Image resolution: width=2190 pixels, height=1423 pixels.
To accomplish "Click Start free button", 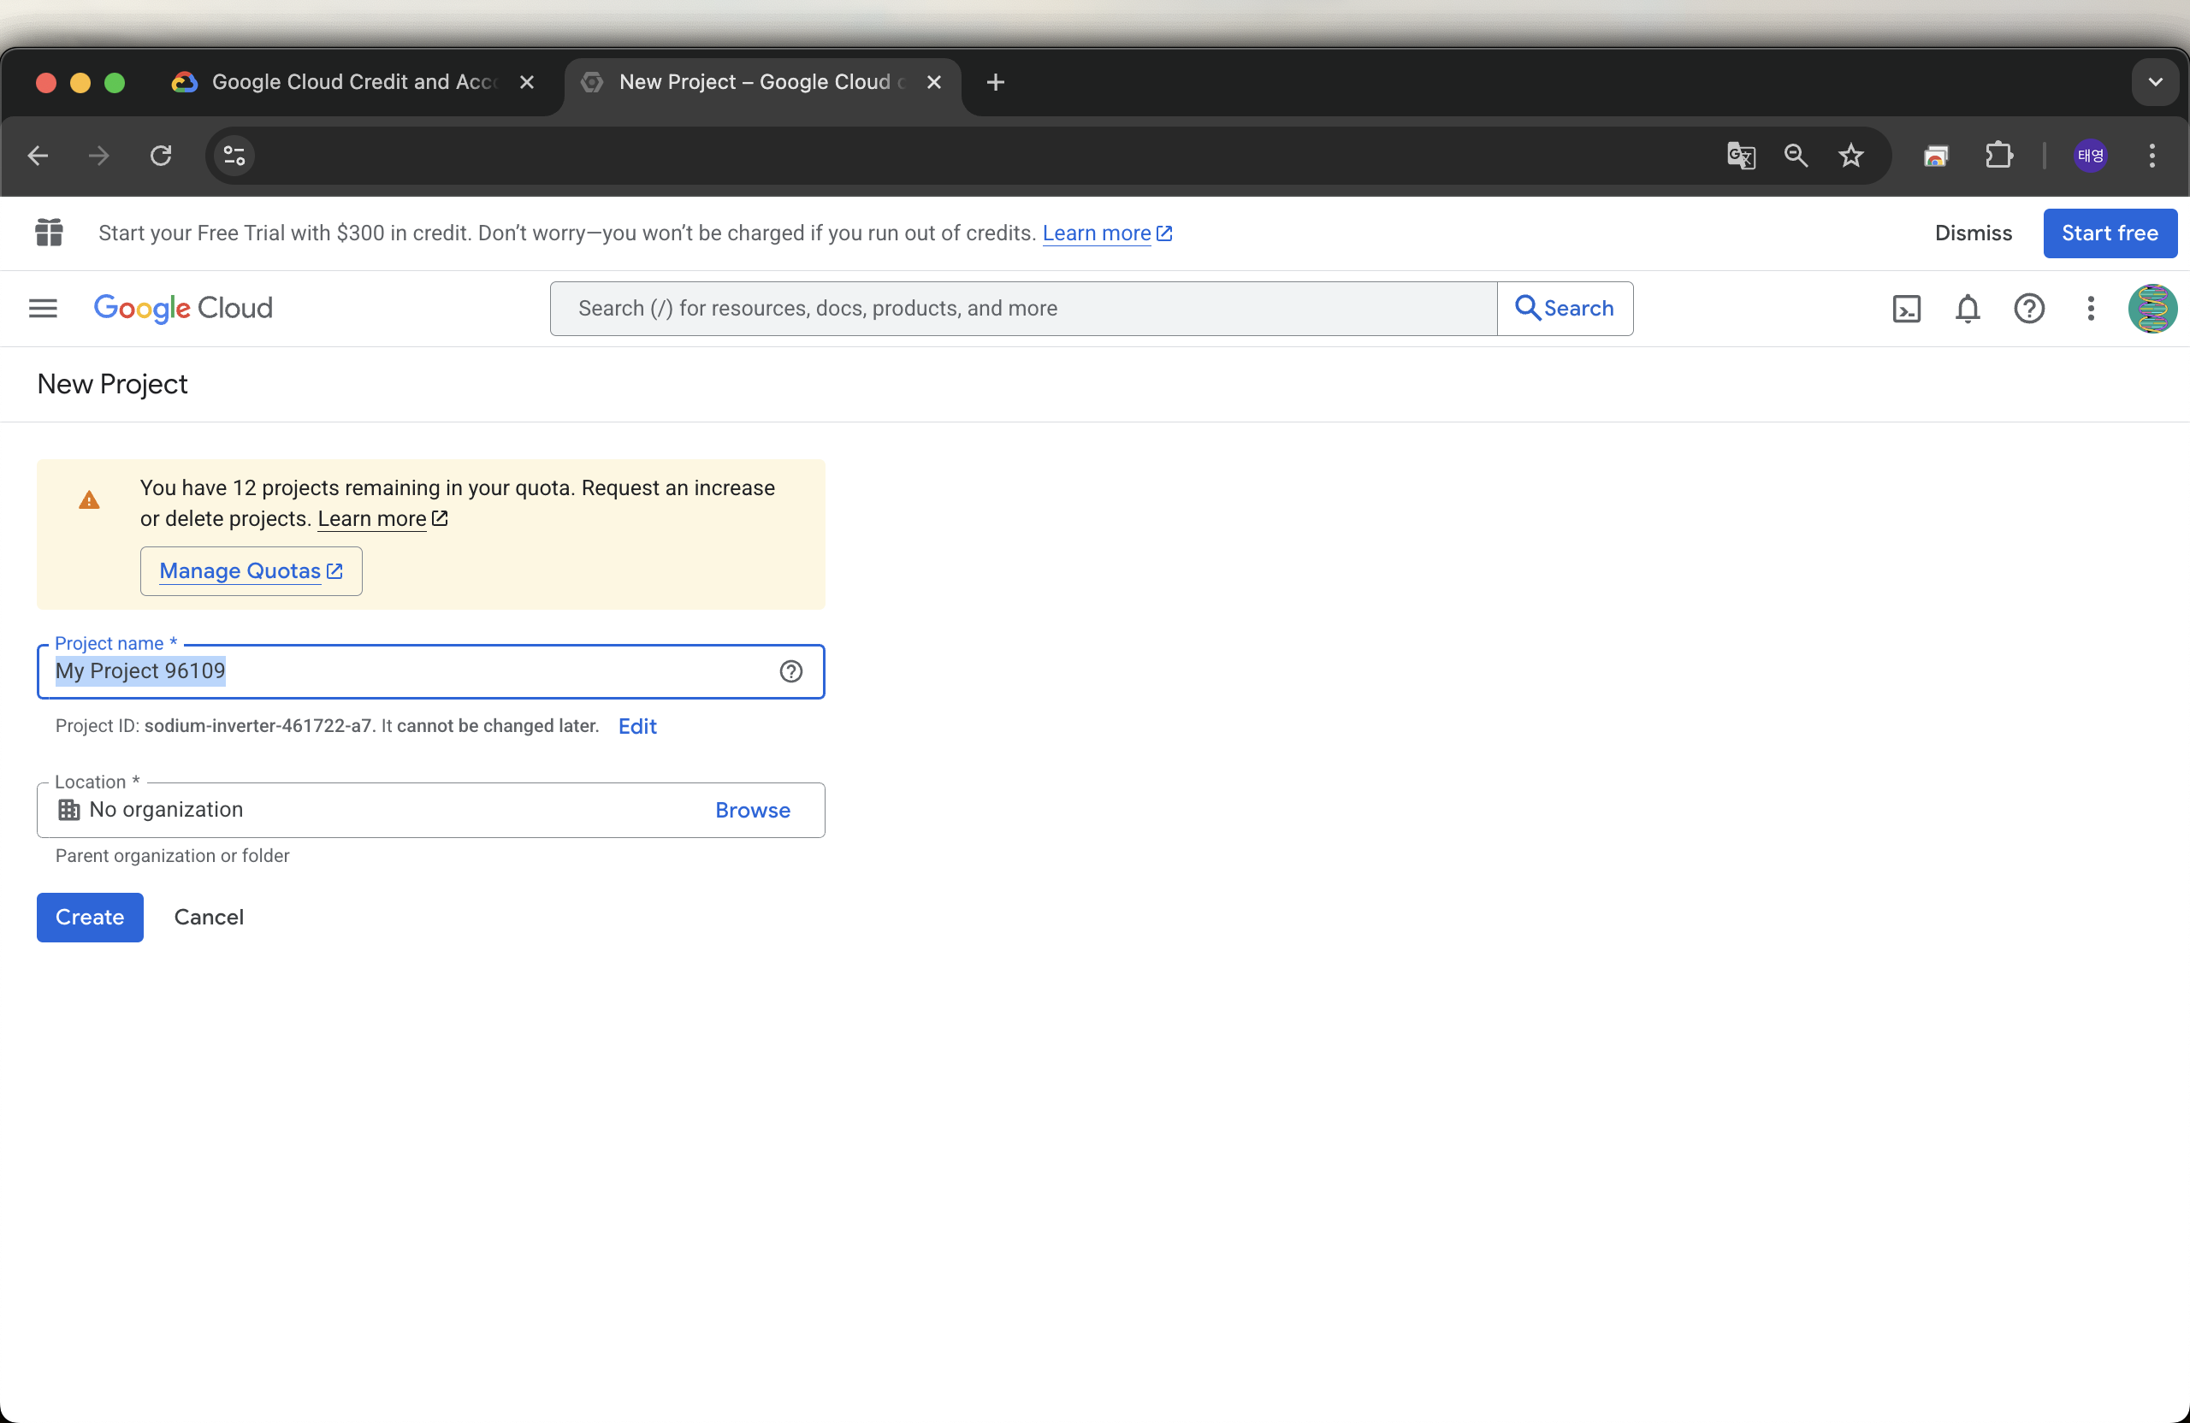I will point(2109,233).
